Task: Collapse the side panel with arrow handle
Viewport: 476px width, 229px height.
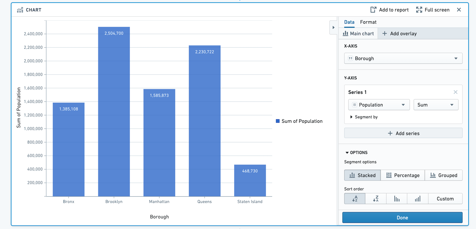Action: [x=333, y=28]
